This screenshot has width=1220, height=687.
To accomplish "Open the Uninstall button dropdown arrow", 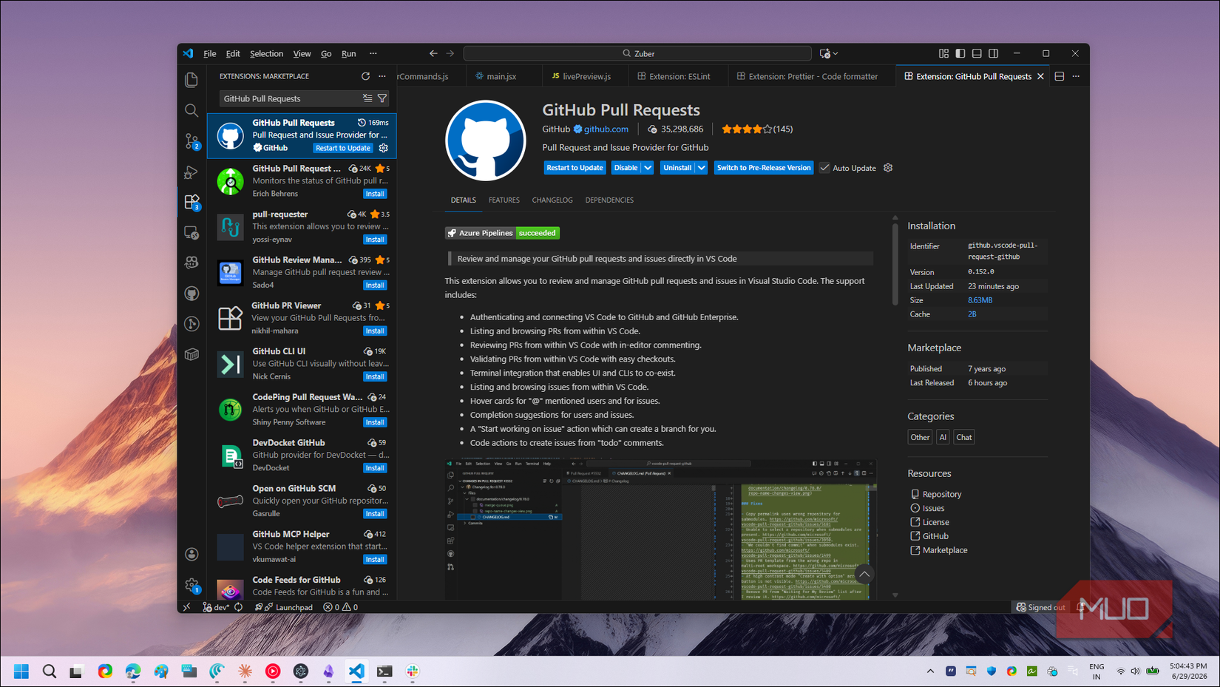I will tap(701, 168).
